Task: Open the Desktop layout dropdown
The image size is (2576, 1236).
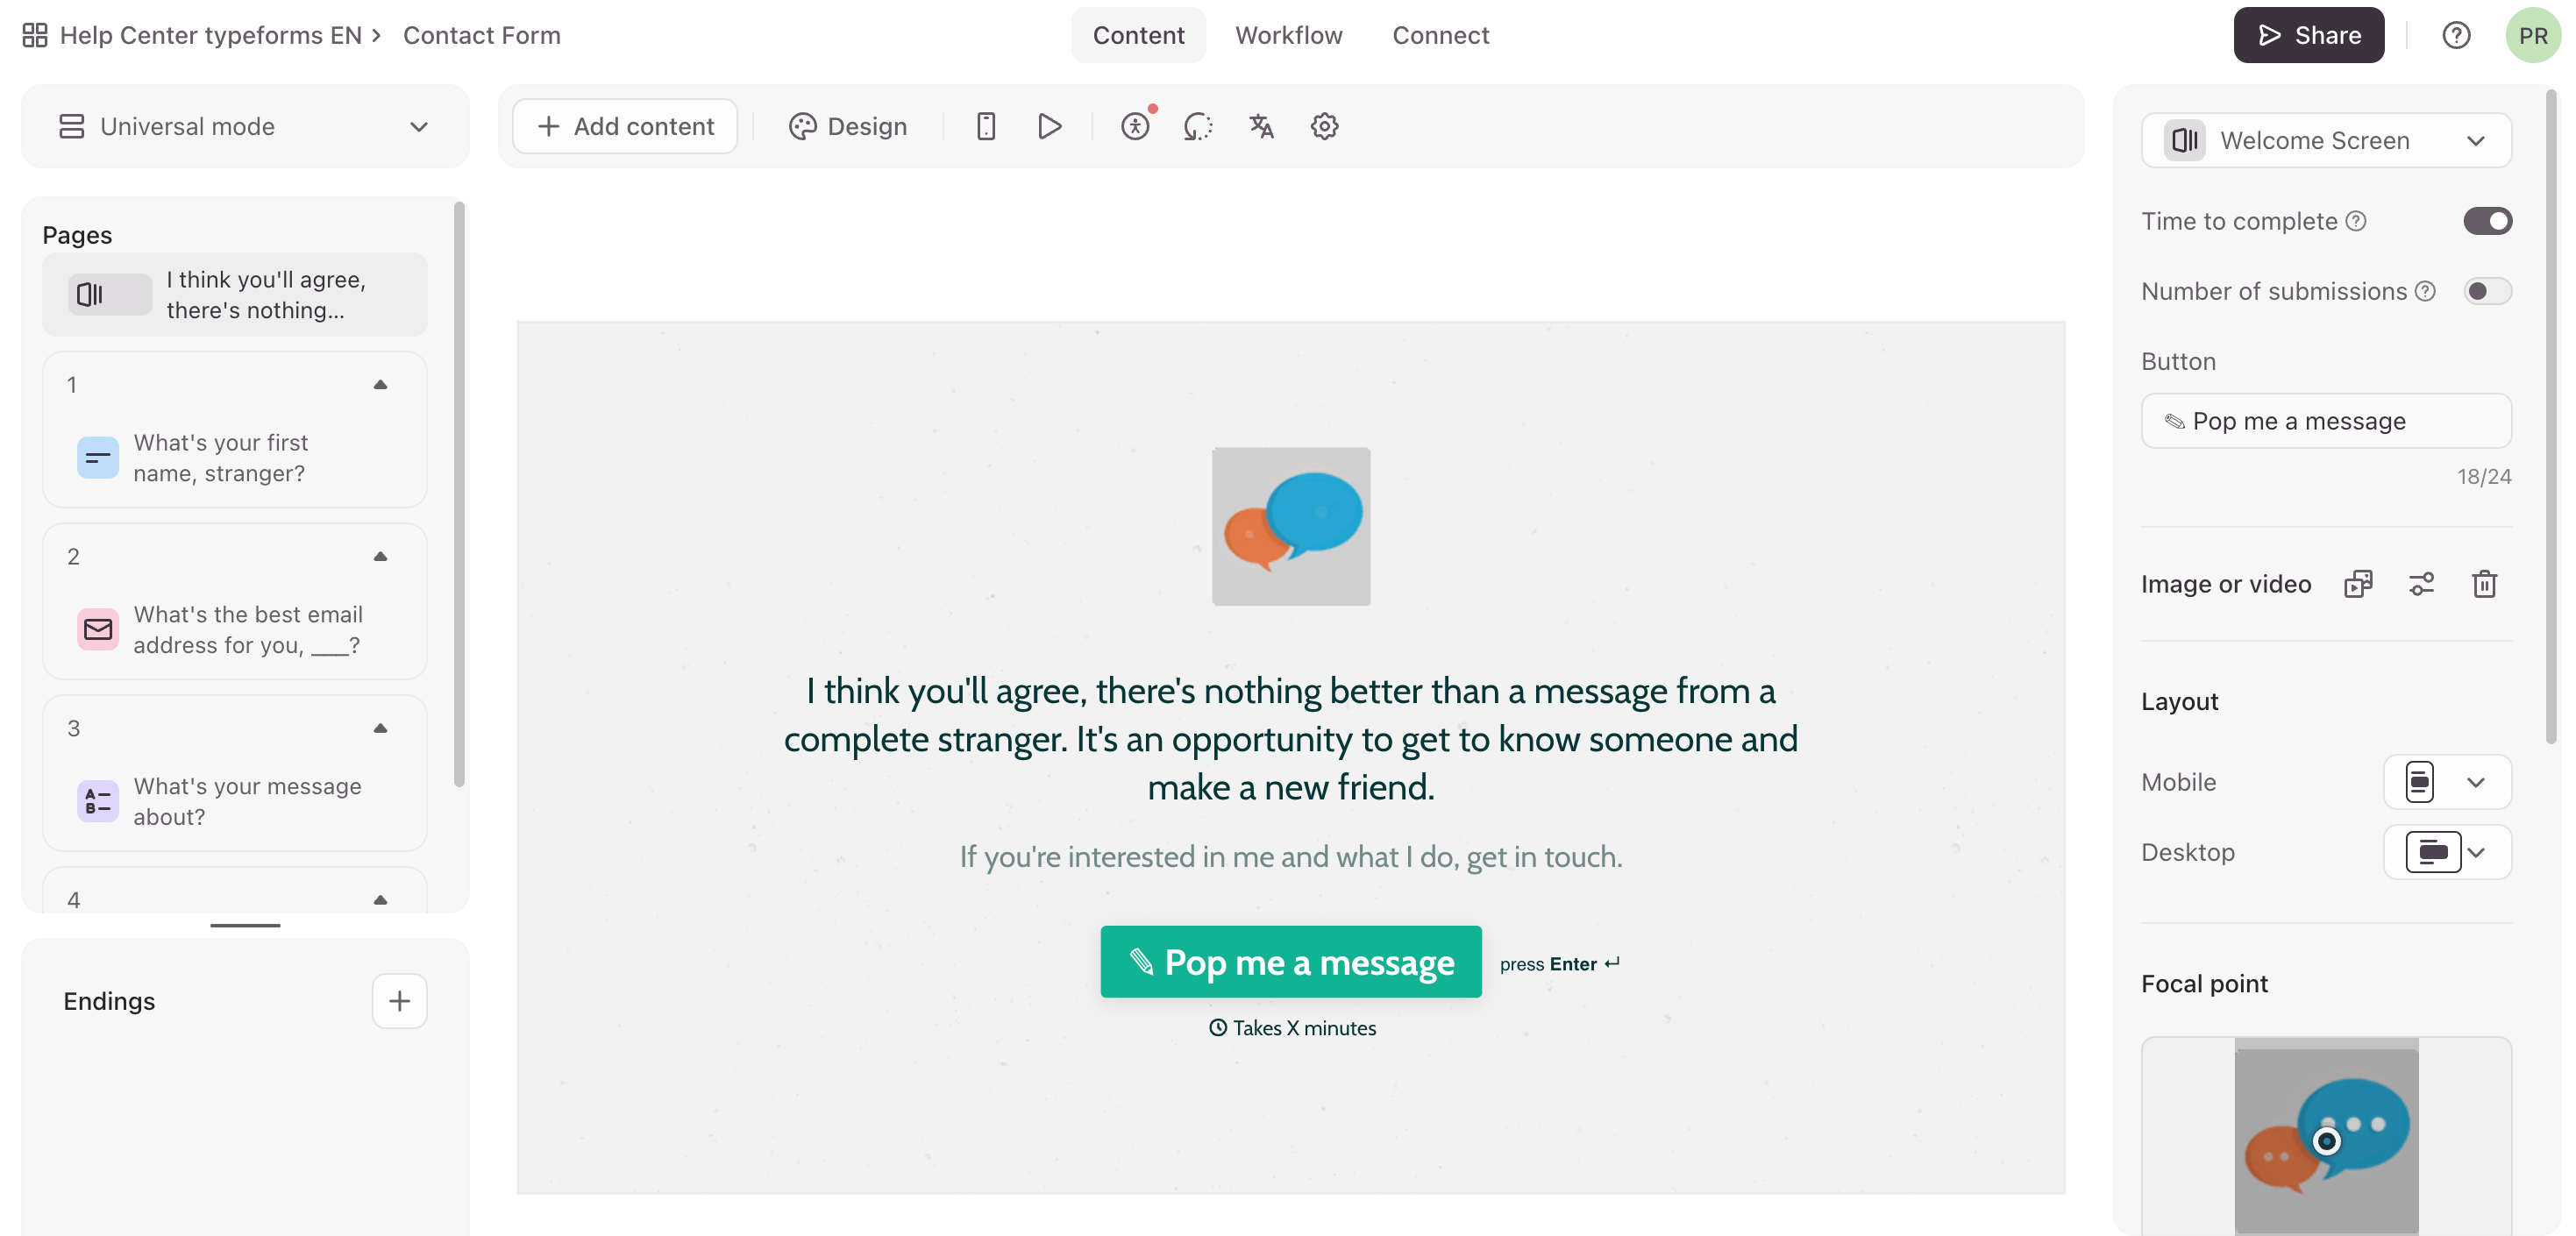Action: (2446, 852)
